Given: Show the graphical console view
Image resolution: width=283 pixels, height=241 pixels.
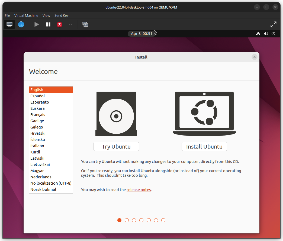Looking at the screenshot, I should 9,24.
